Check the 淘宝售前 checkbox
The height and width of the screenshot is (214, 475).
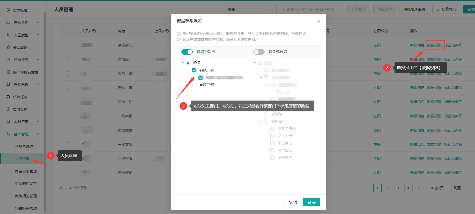click(272, 158)
